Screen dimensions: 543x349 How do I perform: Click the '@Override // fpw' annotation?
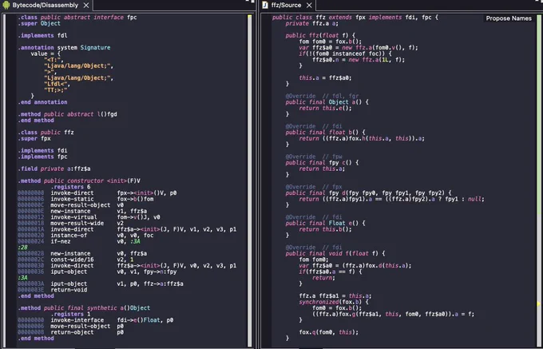314,157
